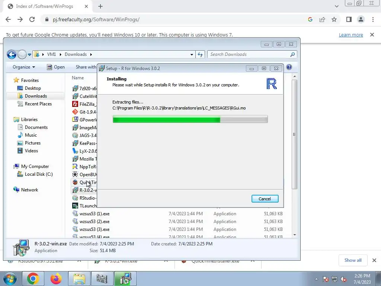
Task: Select the Index of /Software/WinProgs tab
Action: (48, 6)
